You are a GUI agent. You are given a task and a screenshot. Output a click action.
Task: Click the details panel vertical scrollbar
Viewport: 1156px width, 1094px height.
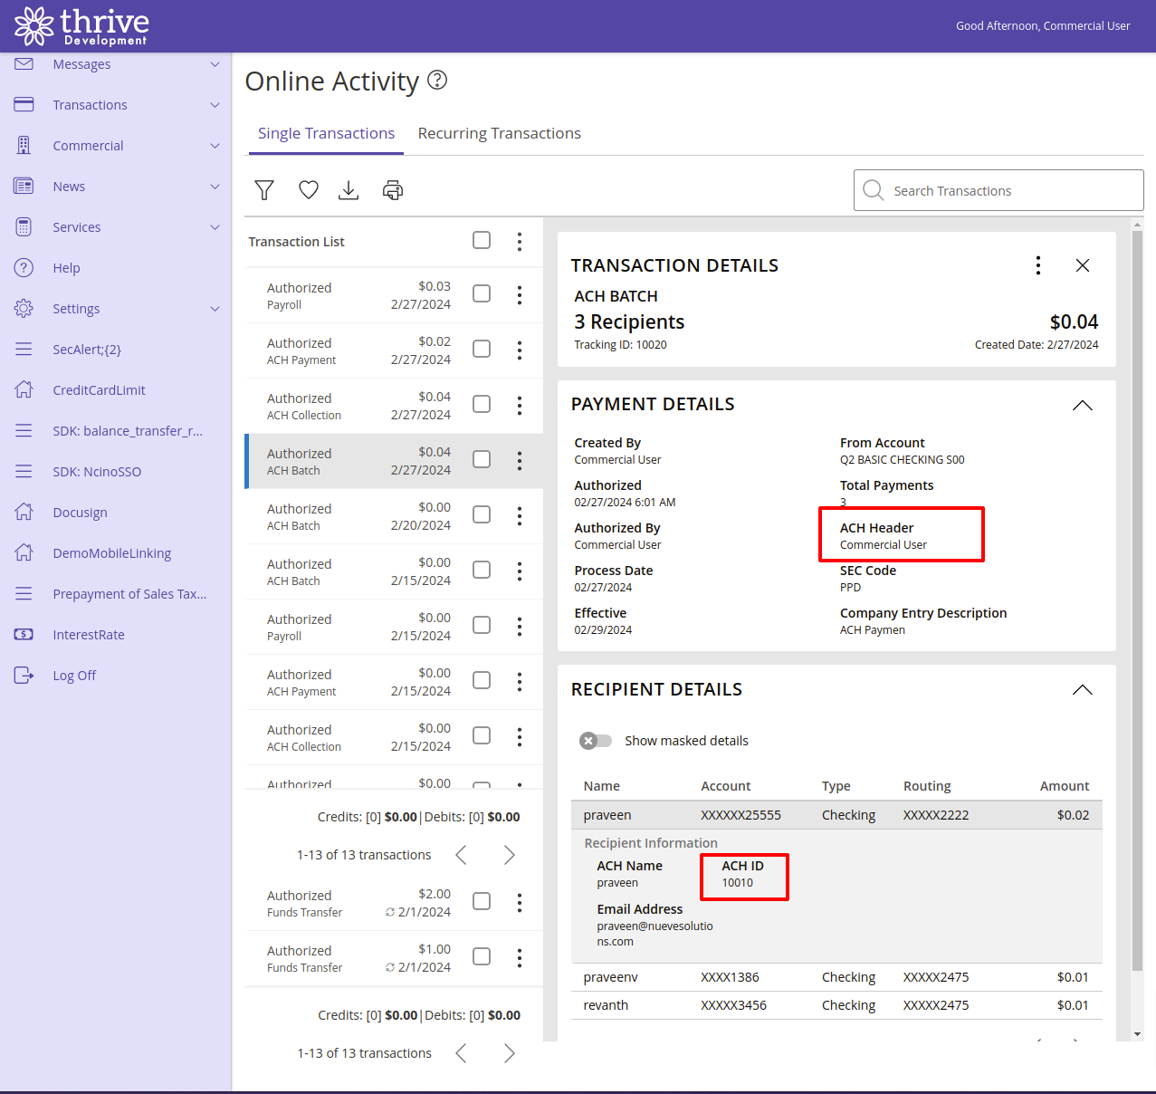click(1137, 600)
